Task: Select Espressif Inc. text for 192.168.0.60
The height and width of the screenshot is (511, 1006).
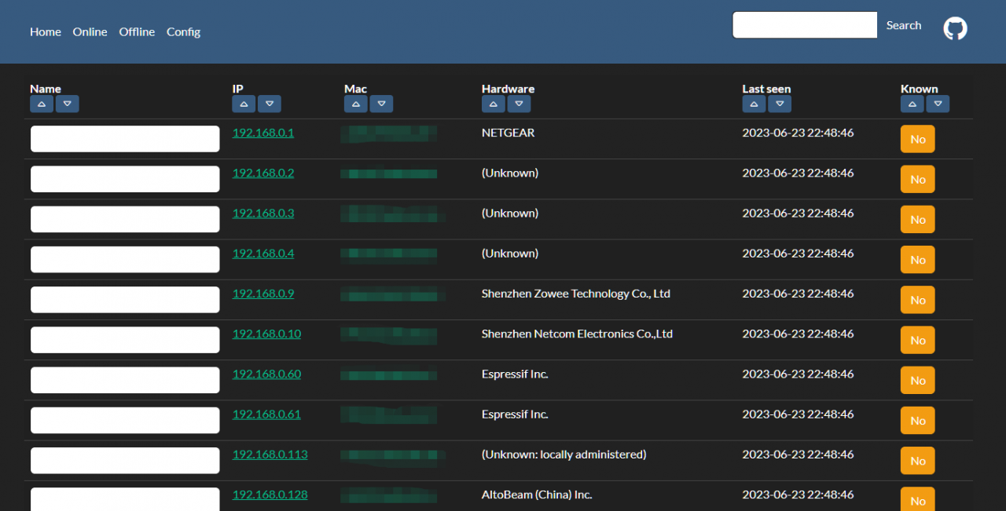Action: (515, 374)
